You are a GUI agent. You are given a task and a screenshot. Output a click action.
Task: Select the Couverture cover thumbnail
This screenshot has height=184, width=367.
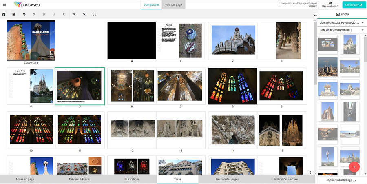pyautogui.click(x=31, y=40)
